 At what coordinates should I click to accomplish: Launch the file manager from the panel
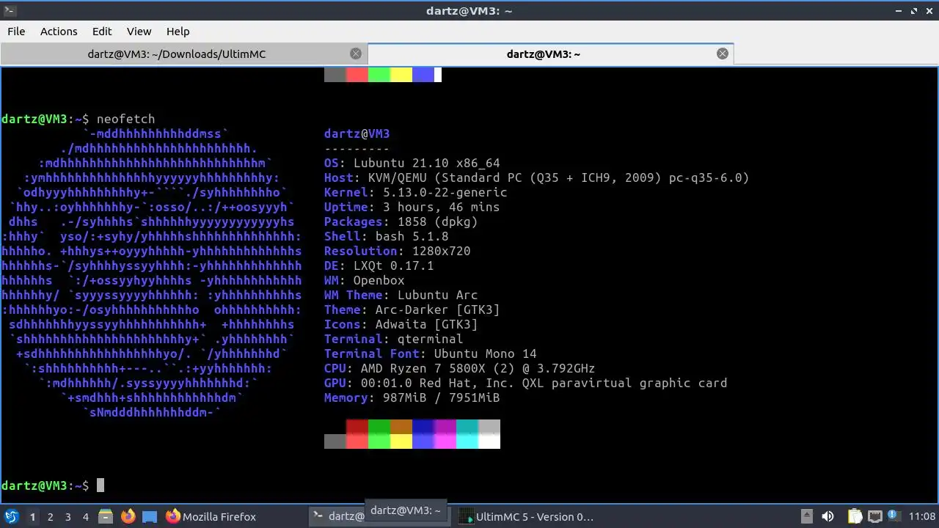(x=105, y=516)
